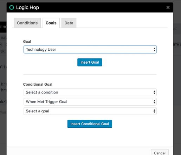181x155 pixels.
Task: Click the Cancel button
Action: point(160,153)
